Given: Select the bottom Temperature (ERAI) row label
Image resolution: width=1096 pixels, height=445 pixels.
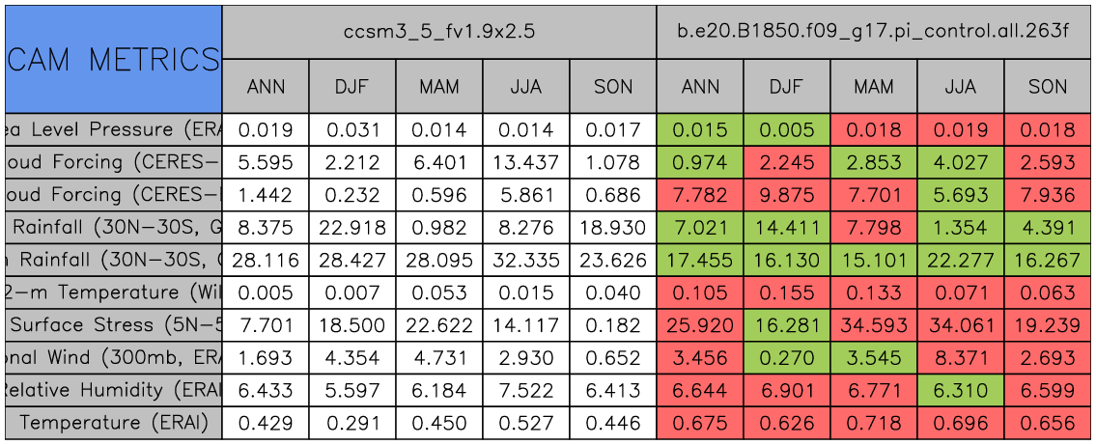Looking at the screenshot, I should pos(113,423).
